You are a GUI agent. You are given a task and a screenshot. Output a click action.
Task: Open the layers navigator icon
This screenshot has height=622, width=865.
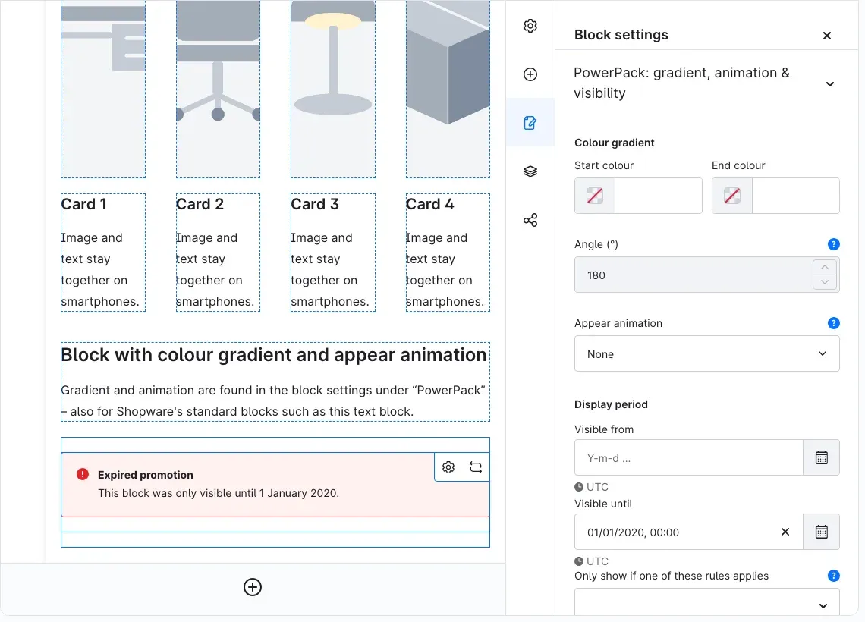[530, 171]
